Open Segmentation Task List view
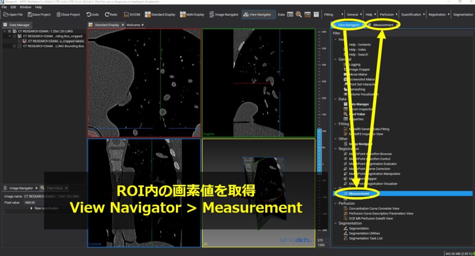The image size is (475, 256). (366, 238)
